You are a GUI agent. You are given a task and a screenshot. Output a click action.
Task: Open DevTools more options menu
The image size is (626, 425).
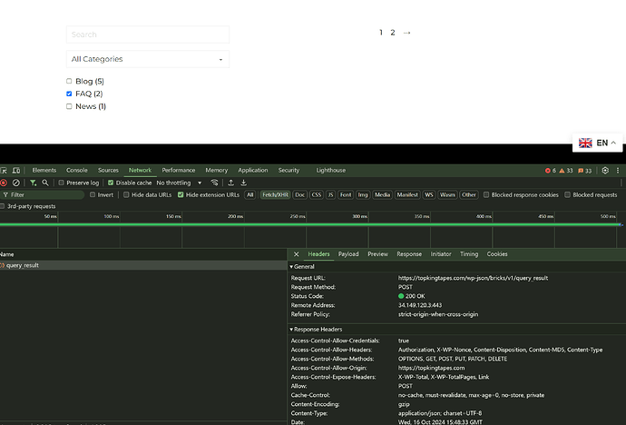[618, 171]
